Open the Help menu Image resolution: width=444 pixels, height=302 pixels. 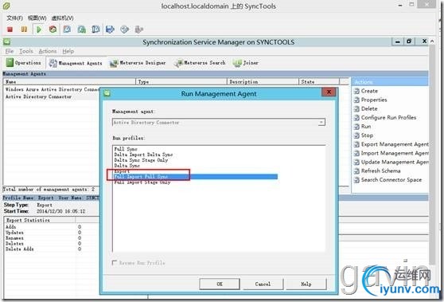pyautogui.click(x=68, y=51)
